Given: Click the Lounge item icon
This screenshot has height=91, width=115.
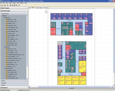Looking at the screenshot, I should [x=7, y=33].
